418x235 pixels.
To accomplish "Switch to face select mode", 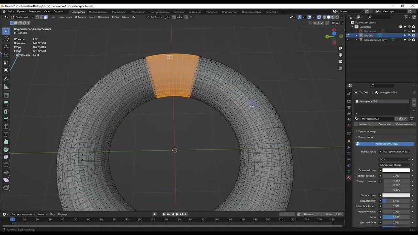I will click(46, 17).
